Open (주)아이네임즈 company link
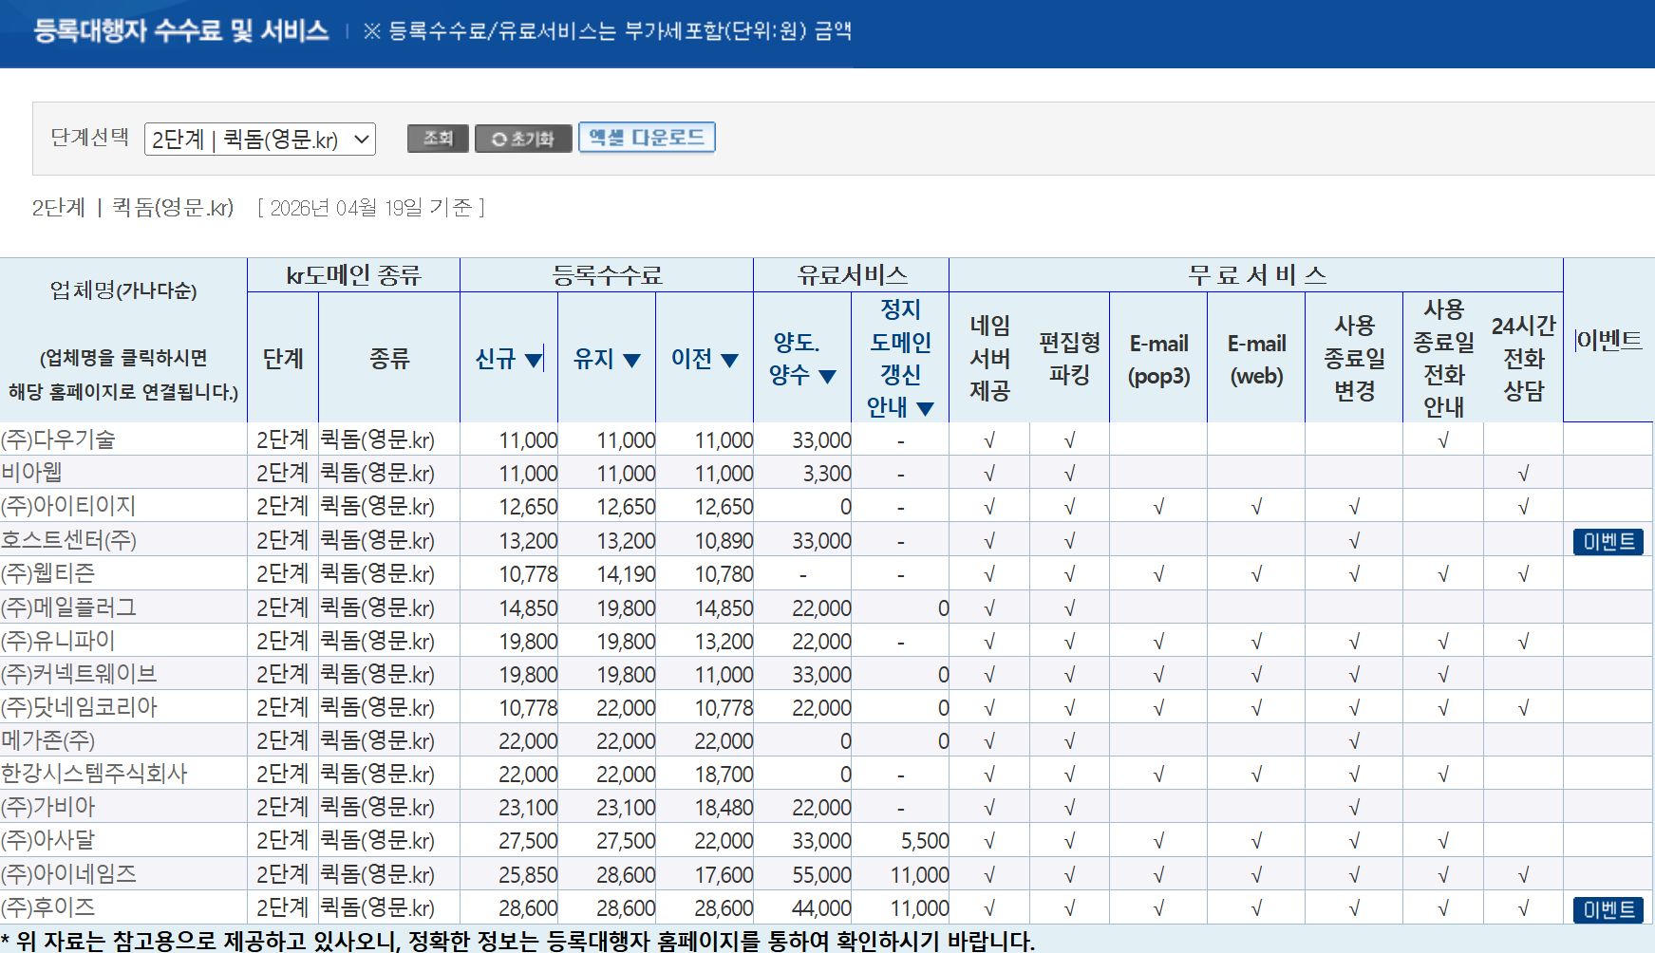This screenshot has width=1655, height=953. click(x=68, y=874)
